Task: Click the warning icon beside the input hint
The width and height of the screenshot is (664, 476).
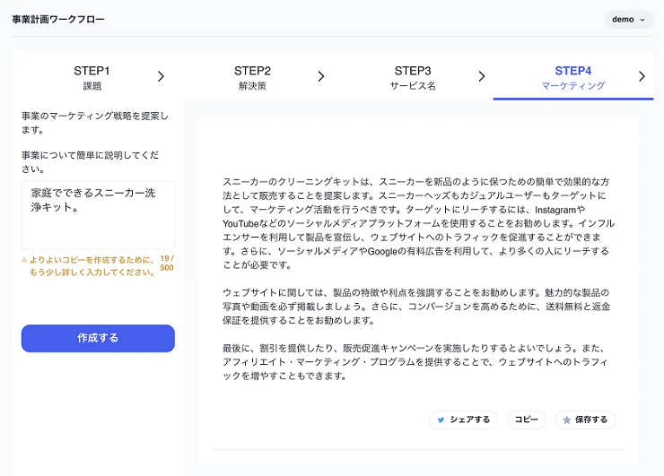Action: [24, 260]
